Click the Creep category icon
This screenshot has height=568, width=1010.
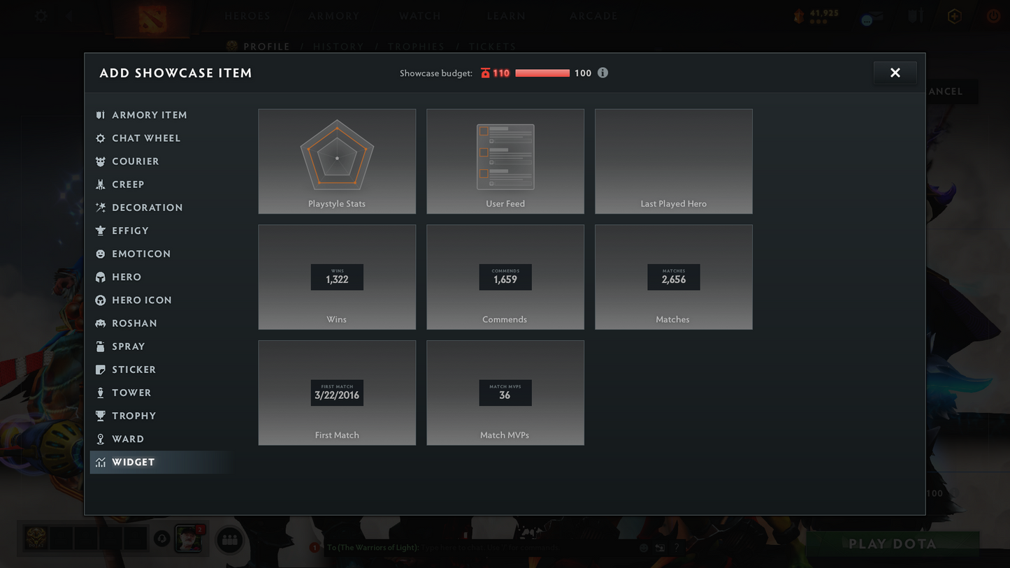click(101, 184)
